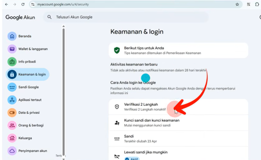Open Sandi Google in the sidebar
Image resolution: width=261 pixels, height=160 pixels.
click(x=27, y=87)
